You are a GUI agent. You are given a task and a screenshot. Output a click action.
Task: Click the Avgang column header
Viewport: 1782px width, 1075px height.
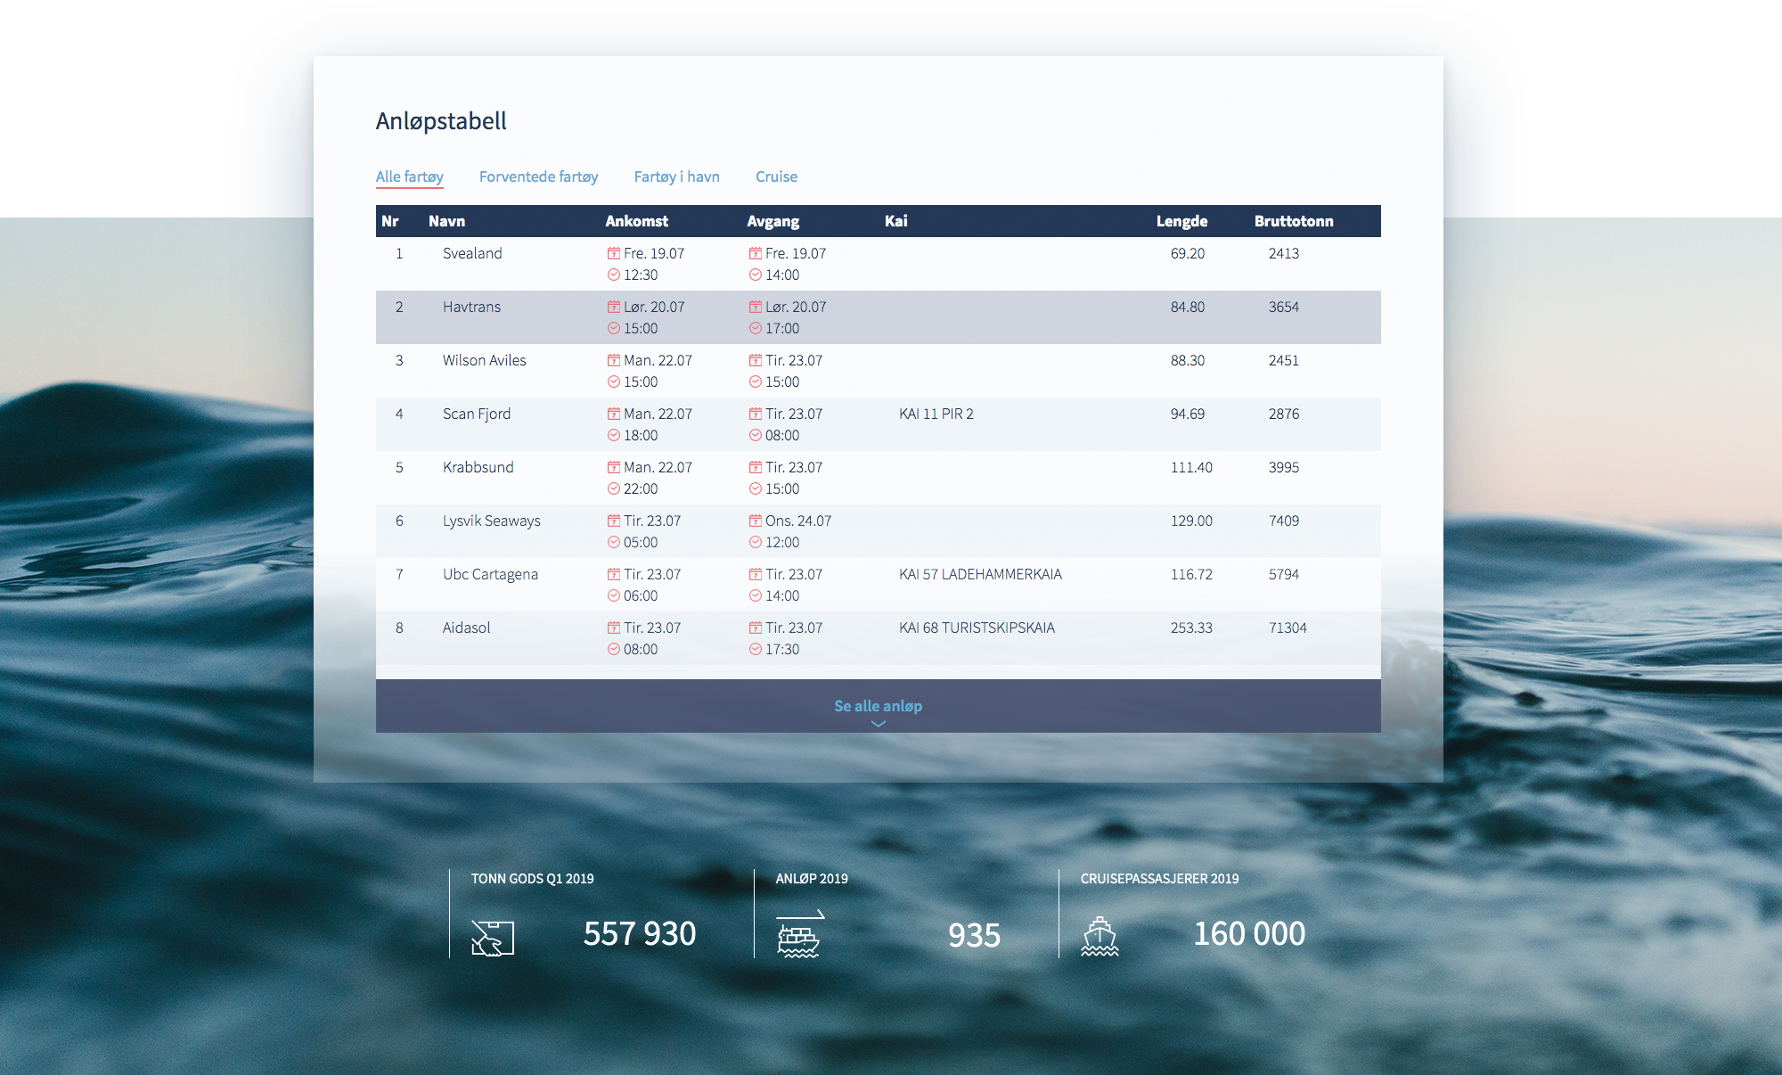pyautogui.click(x=772, y=221)
